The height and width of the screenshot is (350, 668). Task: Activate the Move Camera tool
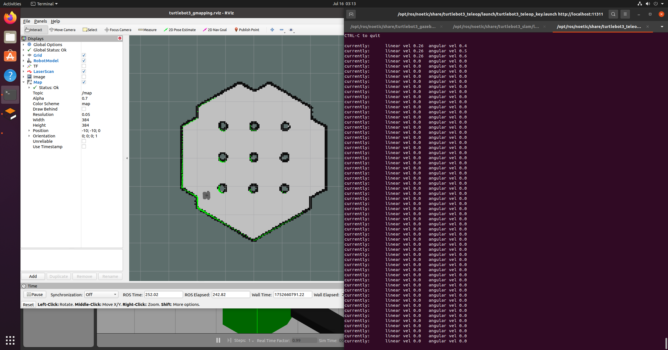point(63,30)
